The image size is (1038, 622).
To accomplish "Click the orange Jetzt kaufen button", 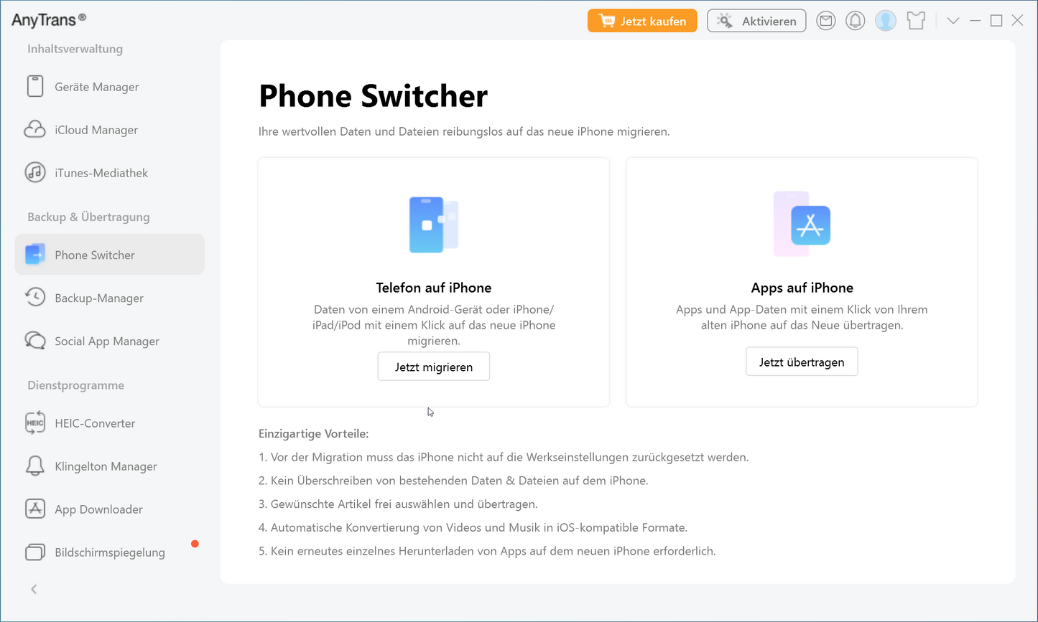I will click(642, 21).
